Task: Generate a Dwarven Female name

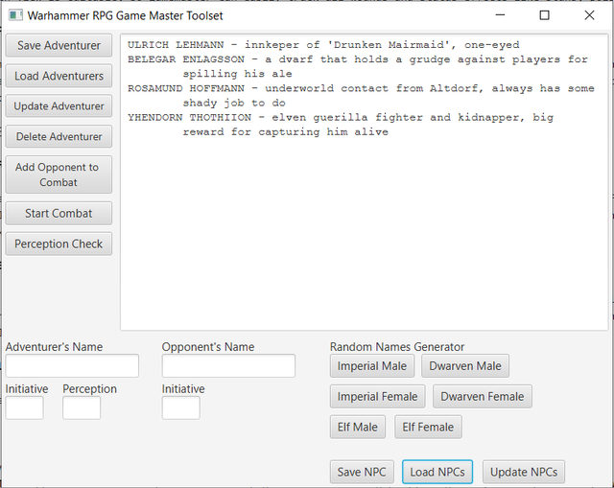Action: 483,396
